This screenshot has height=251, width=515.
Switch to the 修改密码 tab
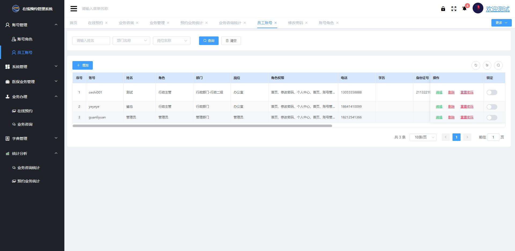[296, 23]
